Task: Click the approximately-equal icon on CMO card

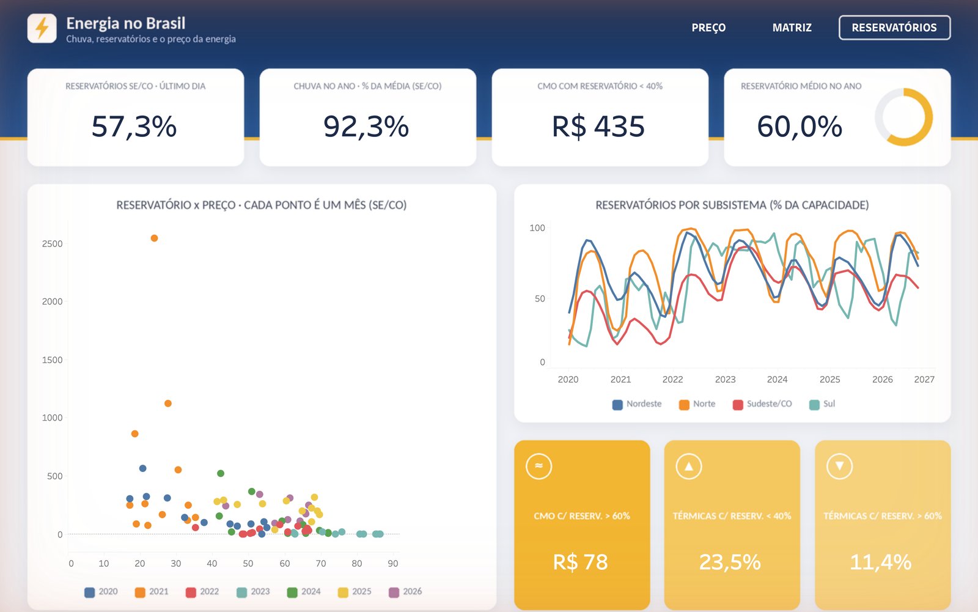Action: click(x=539, y=466)
